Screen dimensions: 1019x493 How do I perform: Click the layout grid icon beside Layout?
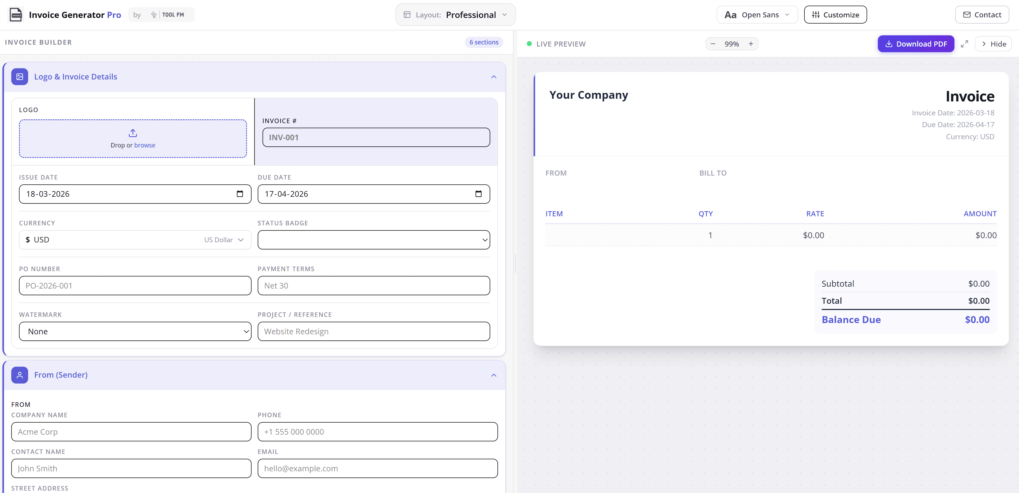click(407, 15)
